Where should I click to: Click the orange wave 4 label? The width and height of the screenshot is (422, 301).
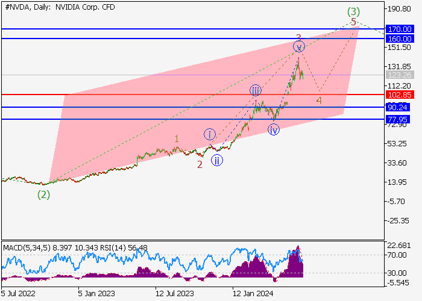(319, 101)
